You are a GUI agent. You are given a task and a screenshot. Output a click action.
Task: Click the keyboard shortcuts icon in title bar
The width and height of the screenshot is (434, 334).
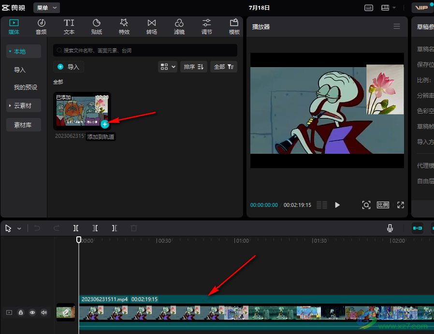coord(369,8)
